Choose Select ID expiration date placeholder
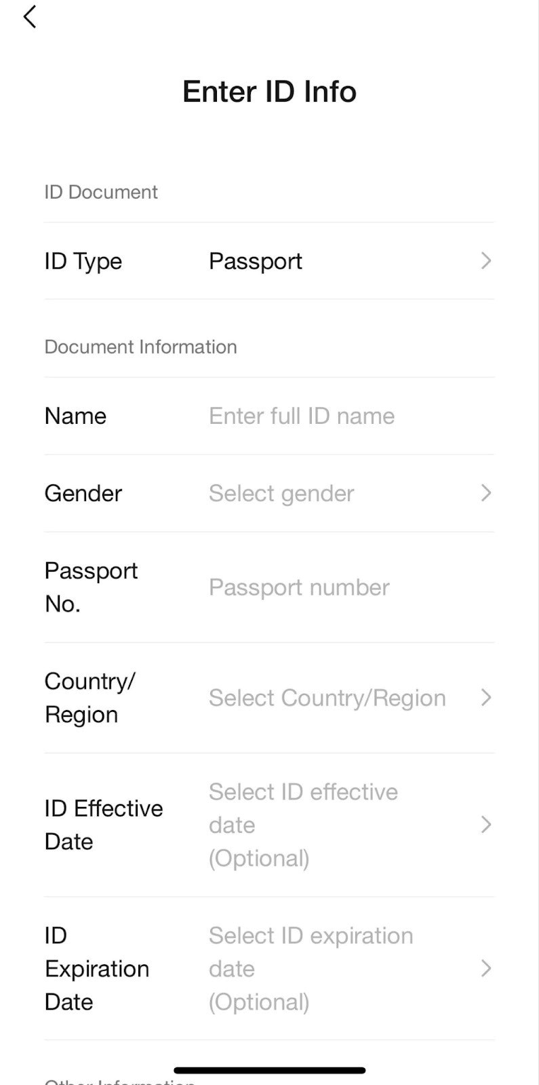 (311, 968)
